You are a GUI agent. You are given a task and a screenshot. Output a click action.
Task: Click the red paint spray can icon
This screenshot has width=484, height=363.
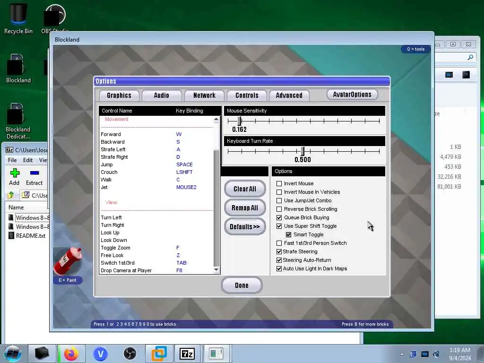68,261
